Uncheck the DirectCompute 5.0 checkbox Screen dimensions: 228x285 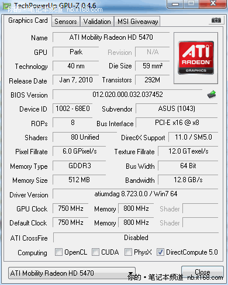160,252
